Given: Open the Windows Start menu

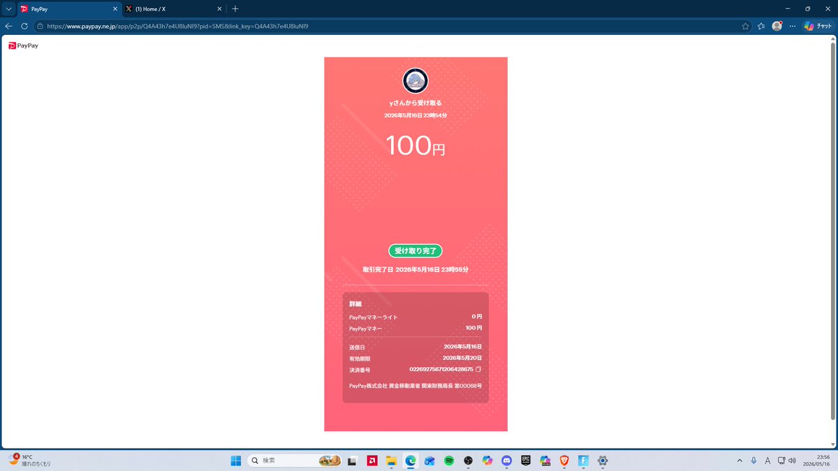Looking at the screenshot, I should point(236,461).
